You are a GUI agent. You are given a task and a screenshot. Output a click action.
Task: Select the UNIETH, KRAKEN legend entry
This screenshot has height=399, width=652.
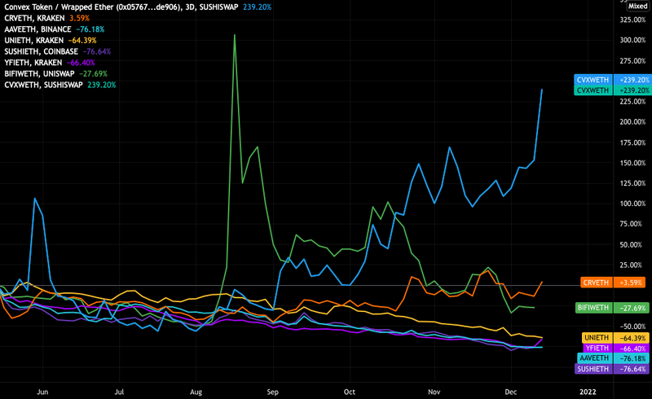pyautogui.click(x=34, y=41)
